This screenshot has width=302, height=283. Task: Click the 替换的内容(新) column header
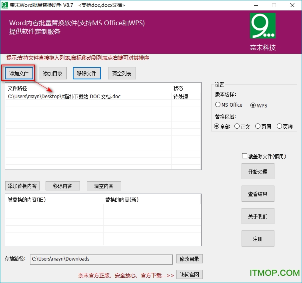pos(152,200)
